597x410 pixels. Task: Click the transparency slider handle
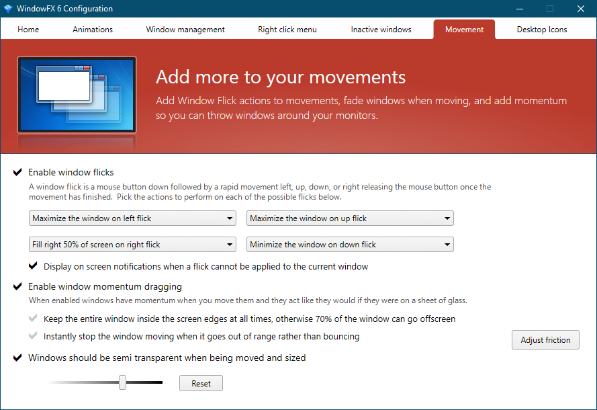(x=123, y=382)
